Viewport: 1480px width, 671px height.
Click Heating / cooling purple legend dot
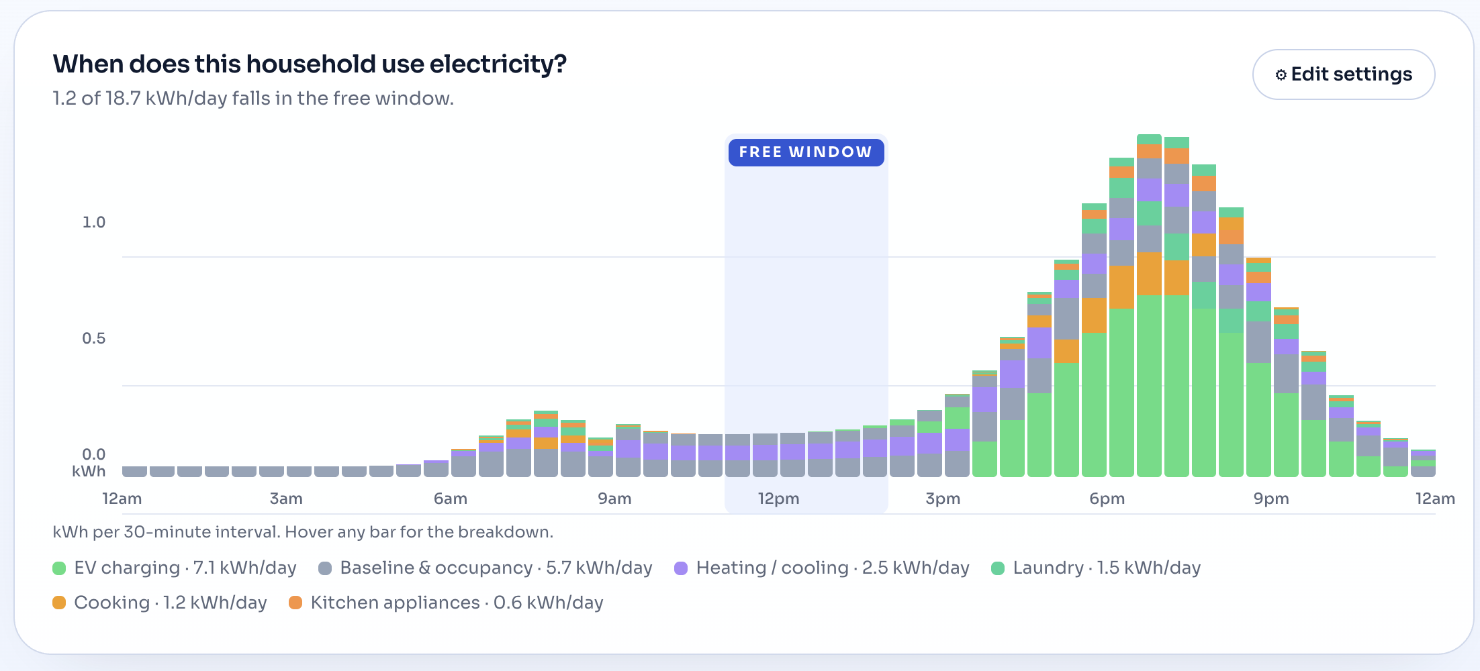(x=681, y=568)
